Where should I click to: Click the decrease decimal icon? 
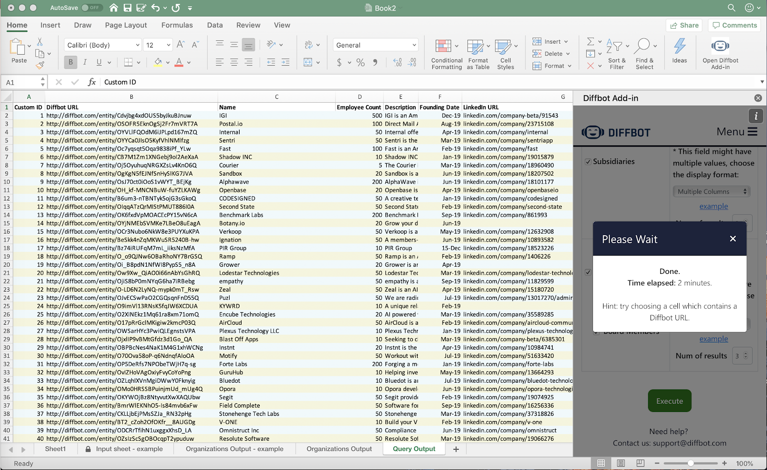pos(412,62)
